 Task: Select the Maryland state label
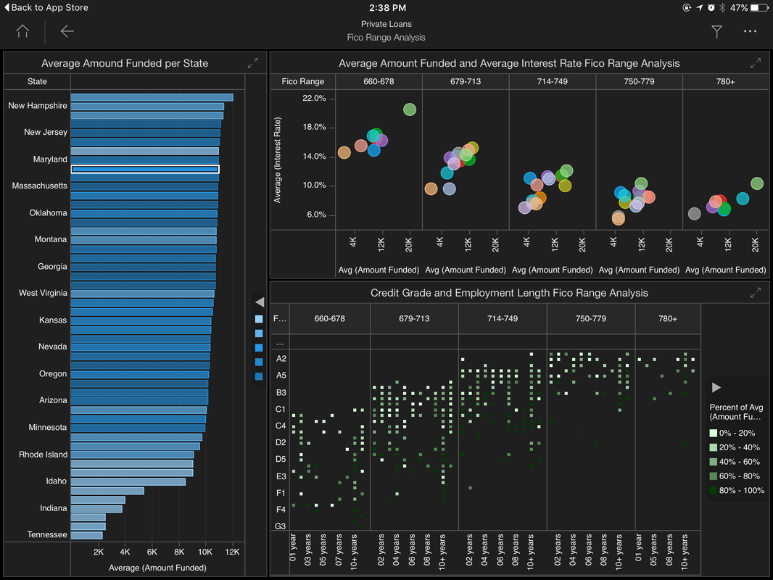(x=50, y=159)
